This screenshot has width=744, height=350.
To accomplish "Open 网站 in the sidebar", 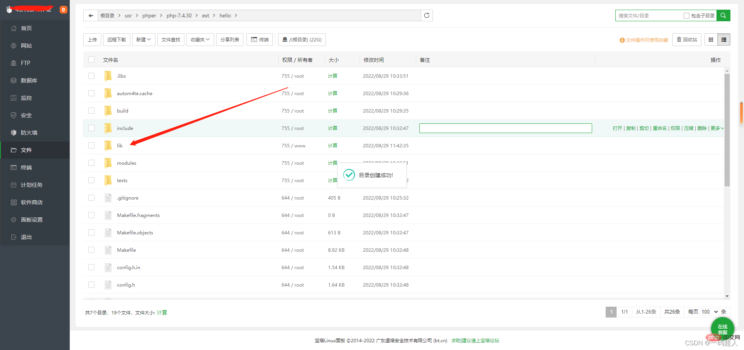I will tap(35, 46).
